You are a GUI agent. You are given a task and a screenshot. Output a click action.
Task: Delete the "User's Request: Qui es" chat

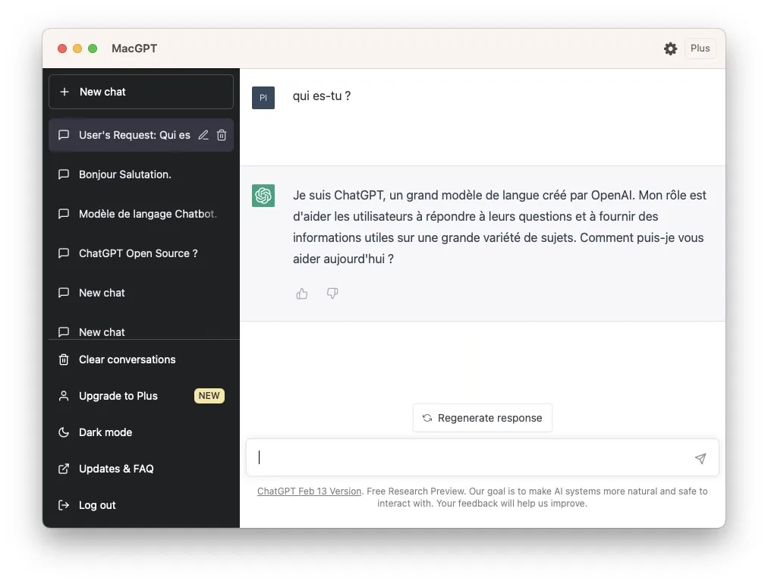coord(222,135)
